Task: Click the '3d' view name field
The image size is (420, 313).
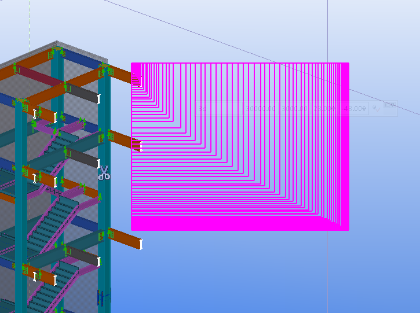Action: 220,109
